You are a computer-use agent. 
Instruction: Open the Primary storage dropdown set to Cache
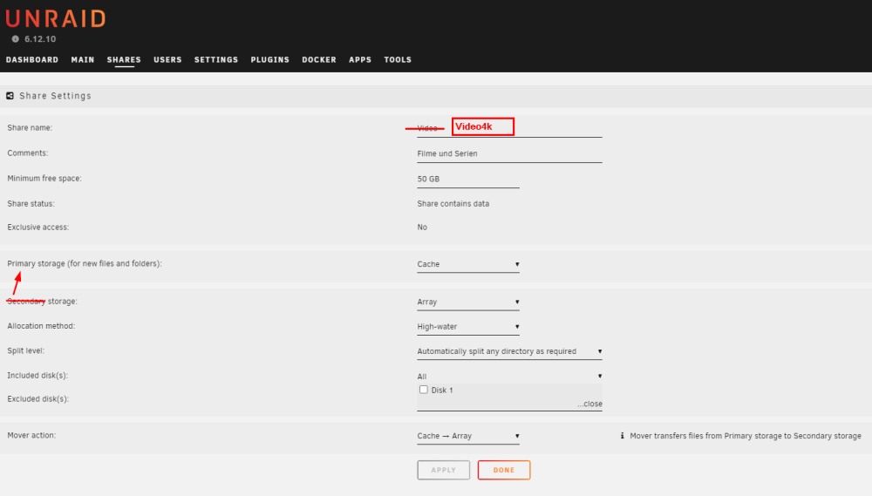[468, 264]
